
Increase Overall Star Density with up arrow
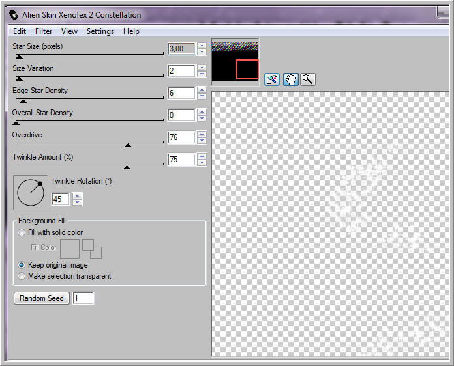(202, 112)
